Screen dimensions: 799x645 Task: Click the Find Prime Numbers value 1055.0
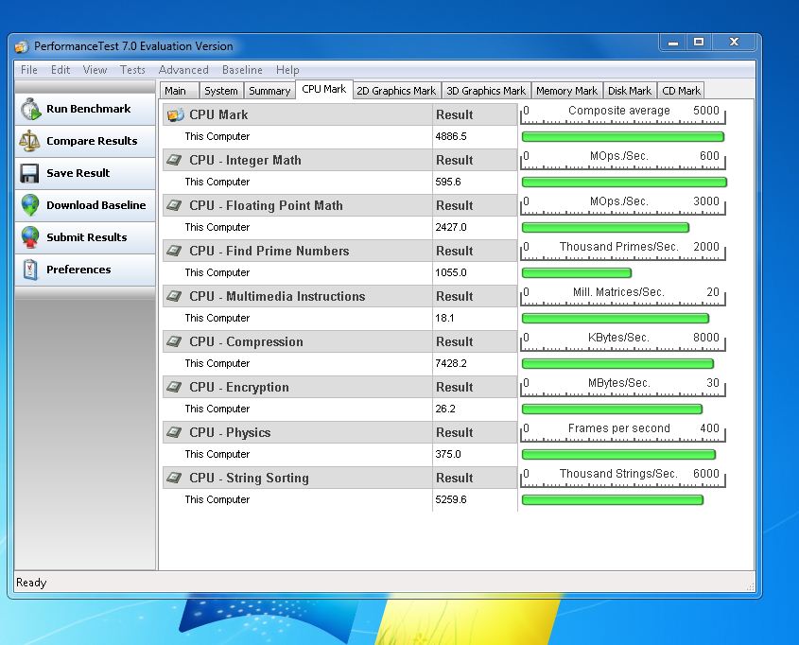coord(451,272)
